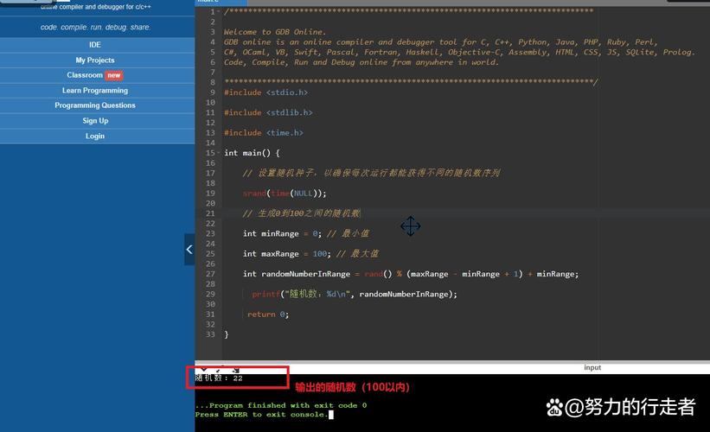Screen dimensions: 710x432
Task: Click the red 'new' badge beside Classroom
Action: tap(113, 75)
